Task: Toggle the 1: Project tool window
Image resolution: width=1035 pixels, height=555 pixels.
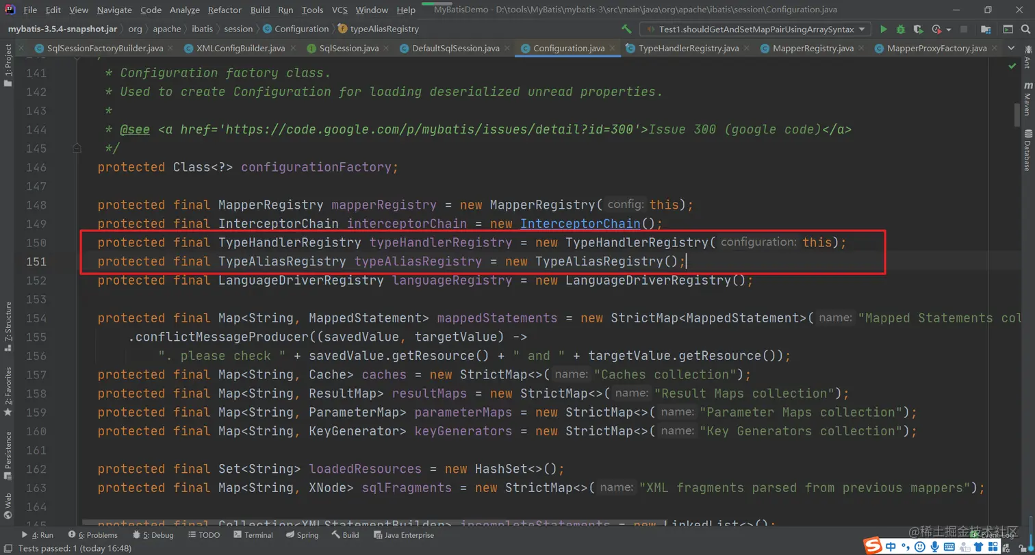Action: click(8, 66)
